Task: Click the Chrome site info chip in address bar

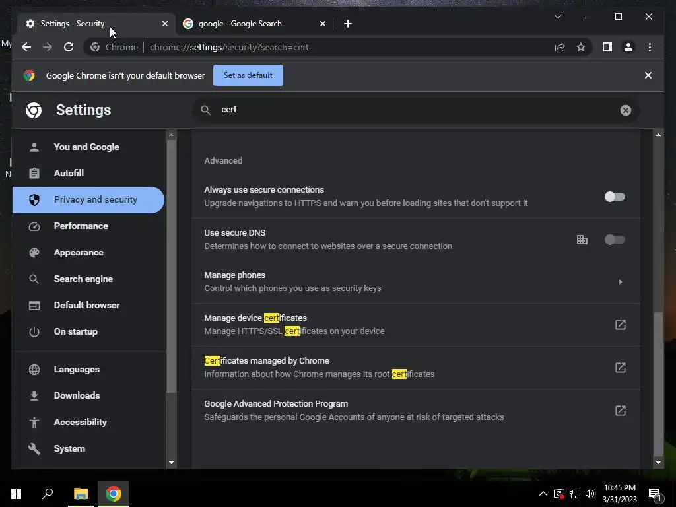Action: pos(114,47)
